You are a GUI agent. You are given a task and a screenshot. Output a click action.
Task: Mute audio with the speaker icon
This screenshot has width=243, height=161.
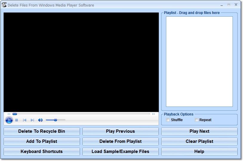40,120
